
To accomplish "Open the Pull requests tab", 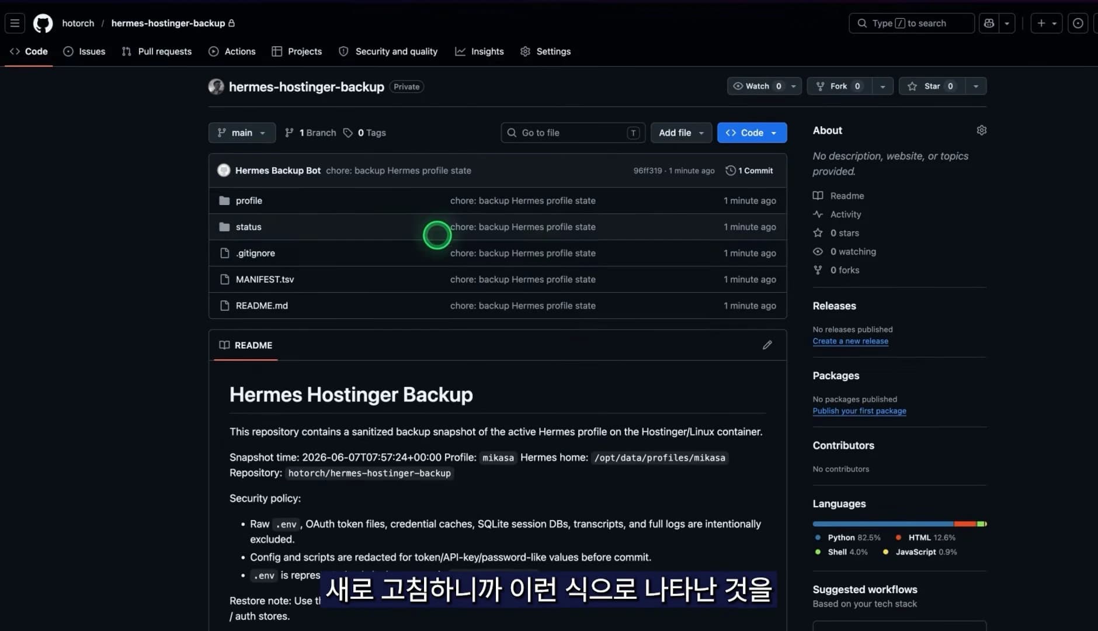I will (x=157, y=51).
